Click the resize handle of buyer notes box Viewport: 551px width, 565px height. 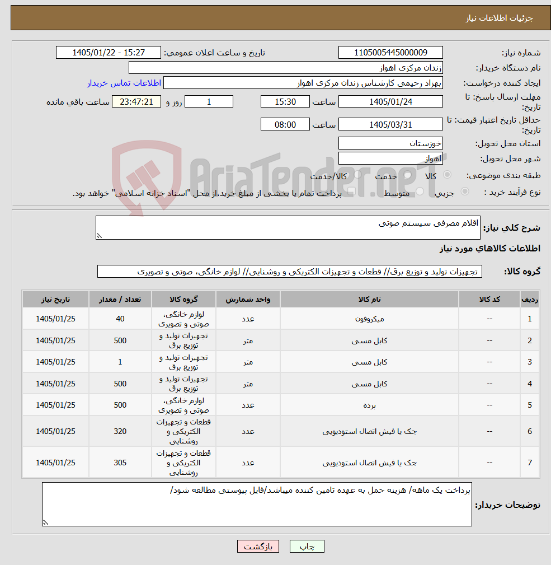[45, 522]
